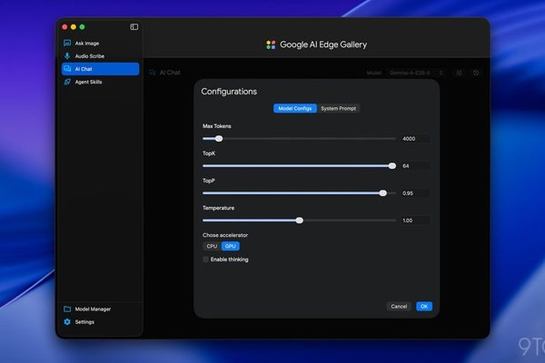
Task: Click the Max Tokens label
Action: [217, 126]
